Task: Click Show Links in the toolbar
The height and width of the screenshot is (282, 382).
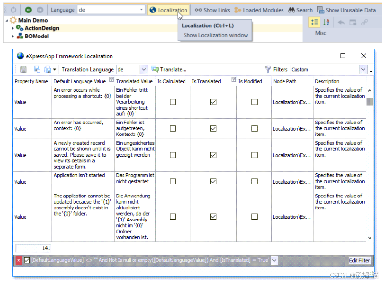Action: click(x=212, y=10)
